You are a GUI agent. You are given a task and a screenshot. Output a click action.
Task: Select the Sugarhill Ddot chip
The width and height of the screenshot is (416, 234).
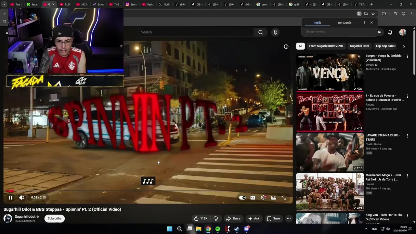(x=359, y=46)
